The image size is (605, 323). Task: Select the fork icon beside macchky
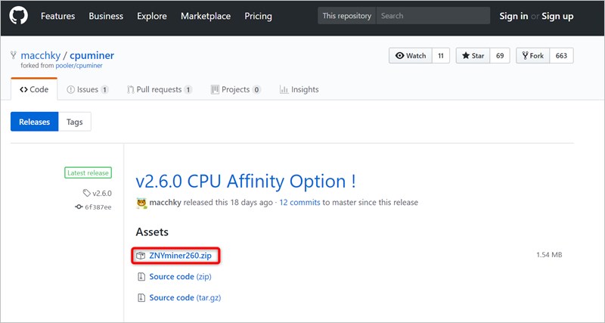(x=14, y=55)
